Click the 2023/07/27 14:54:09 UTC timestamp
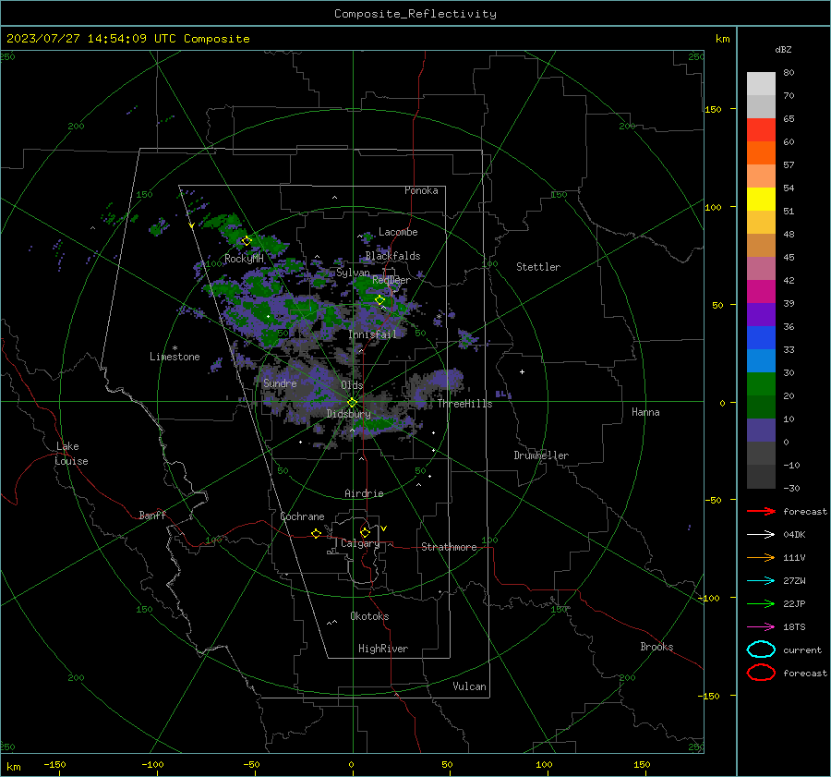This screenshot has width=831, height=777. pyautogui.click(x=127, y=39)
